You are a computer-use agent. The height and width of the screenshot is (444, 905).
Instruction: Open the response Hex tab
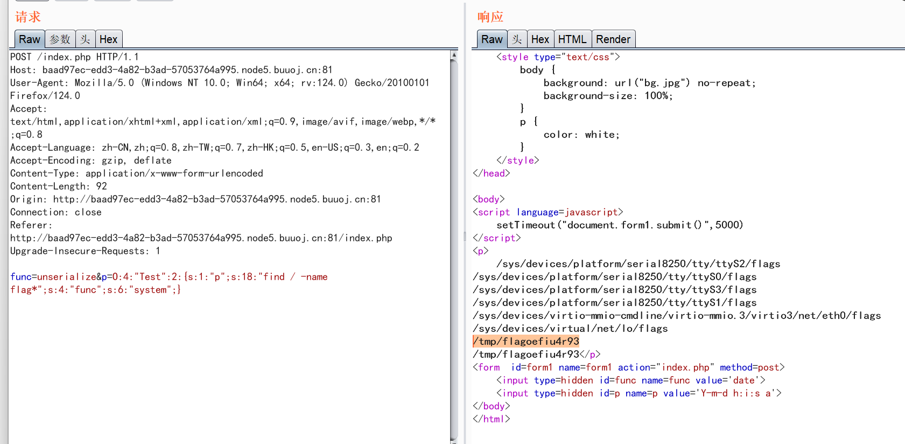tap(540, 39)
